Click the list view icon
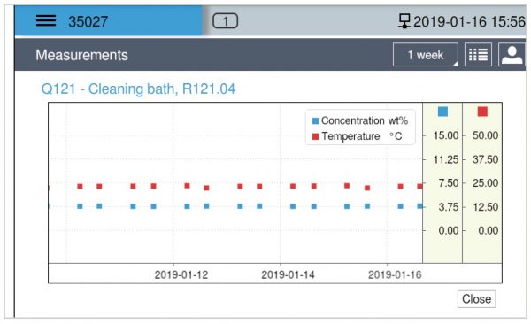Viewport: 531px width, 324px height. pyautogui.click(x=478, y=55)
